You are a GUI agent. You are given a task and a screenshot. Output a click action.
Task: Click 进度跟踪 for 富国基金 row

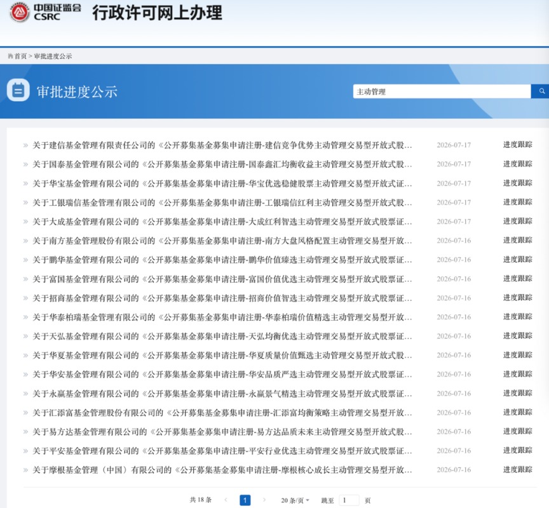517,279
